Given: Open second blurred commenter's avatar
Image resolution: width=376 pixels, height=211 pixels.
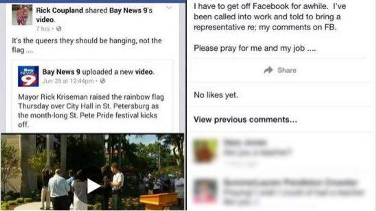Looking at the screenshot, I should 205,191.
